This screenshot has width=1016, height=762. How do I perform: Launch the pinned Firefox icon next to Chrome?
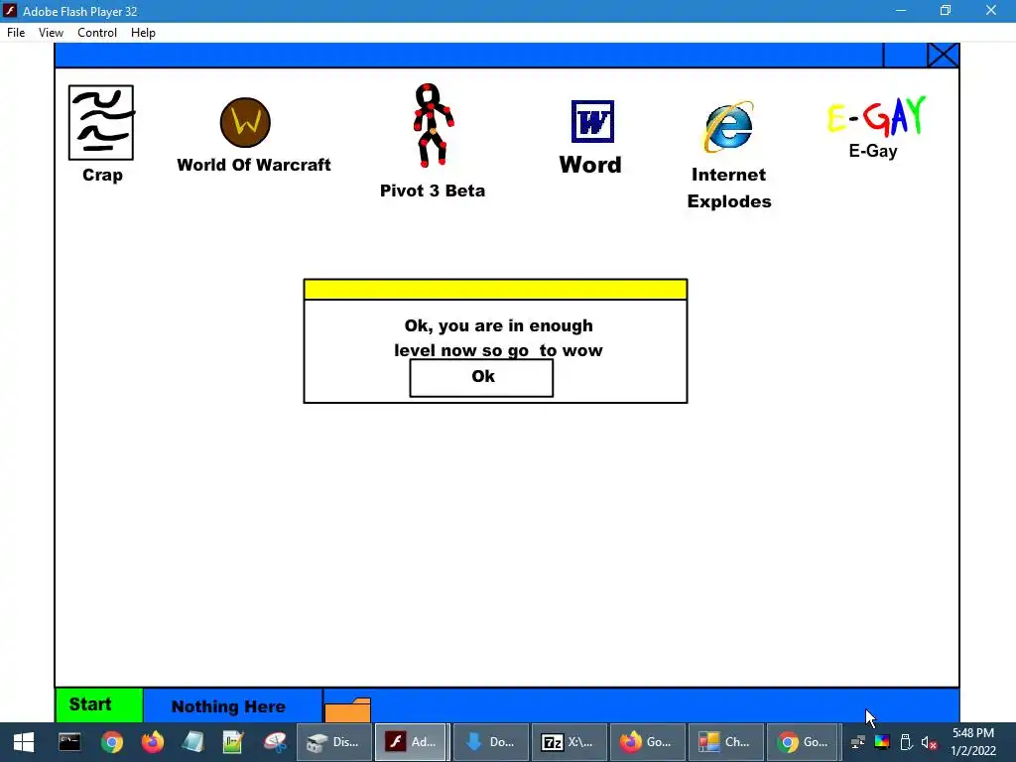pyautogui.click(x=153, y=742)
